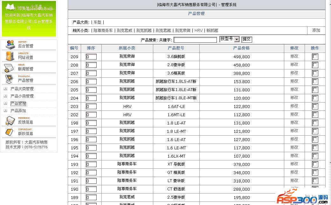
Task: Click the 反馈信息 feedback icon
Action: pyautogui.click(x=10, y=121)
